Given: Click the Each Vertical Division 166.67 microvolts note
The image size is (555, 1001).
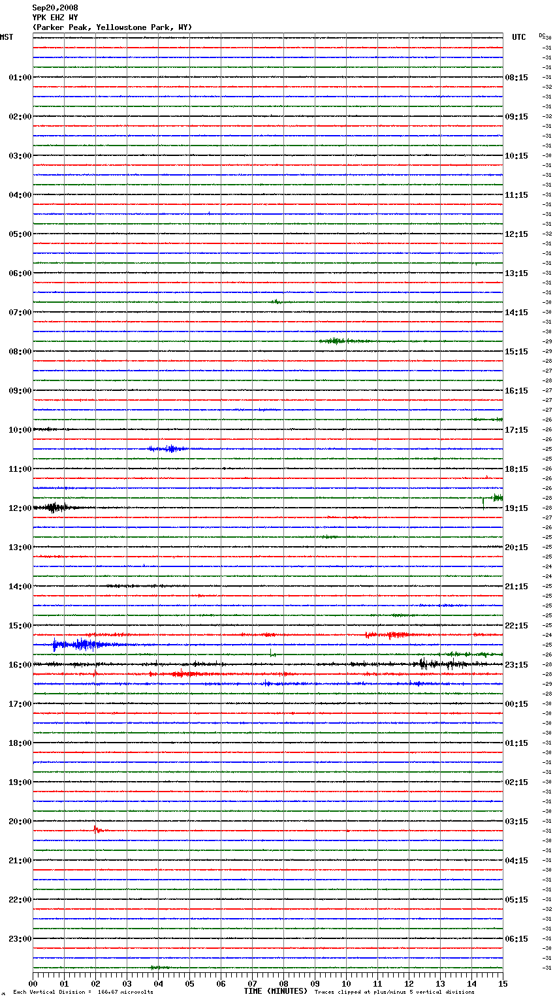Looking at the screenshot, I should pyautogui.click(x=84, y=993).
